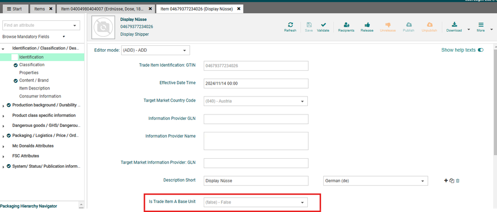Delete the Description Short entry
The height and width of the screenshot is (212, 497).
(x=458, y=181)
